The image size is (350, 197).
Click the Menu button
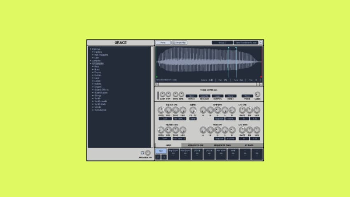pos(163,42)
